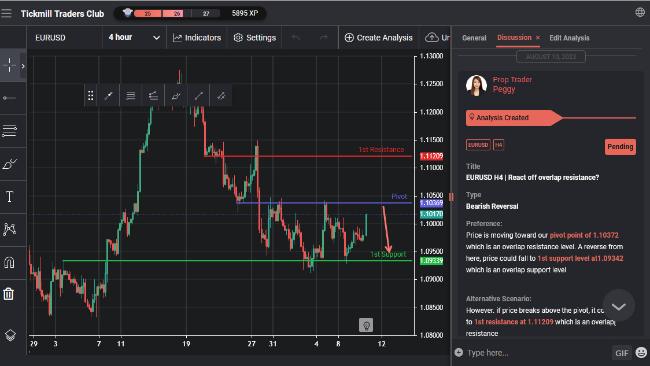Choose the Fibonacci retracement tool in sidebar

[9, 131]
